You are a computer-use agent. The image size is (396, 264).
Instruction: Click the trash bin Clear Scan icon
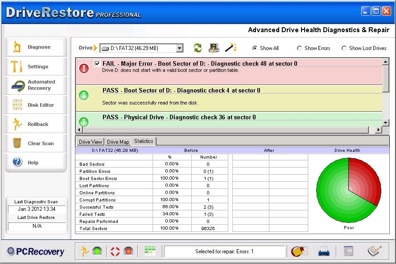pos(17,143)
